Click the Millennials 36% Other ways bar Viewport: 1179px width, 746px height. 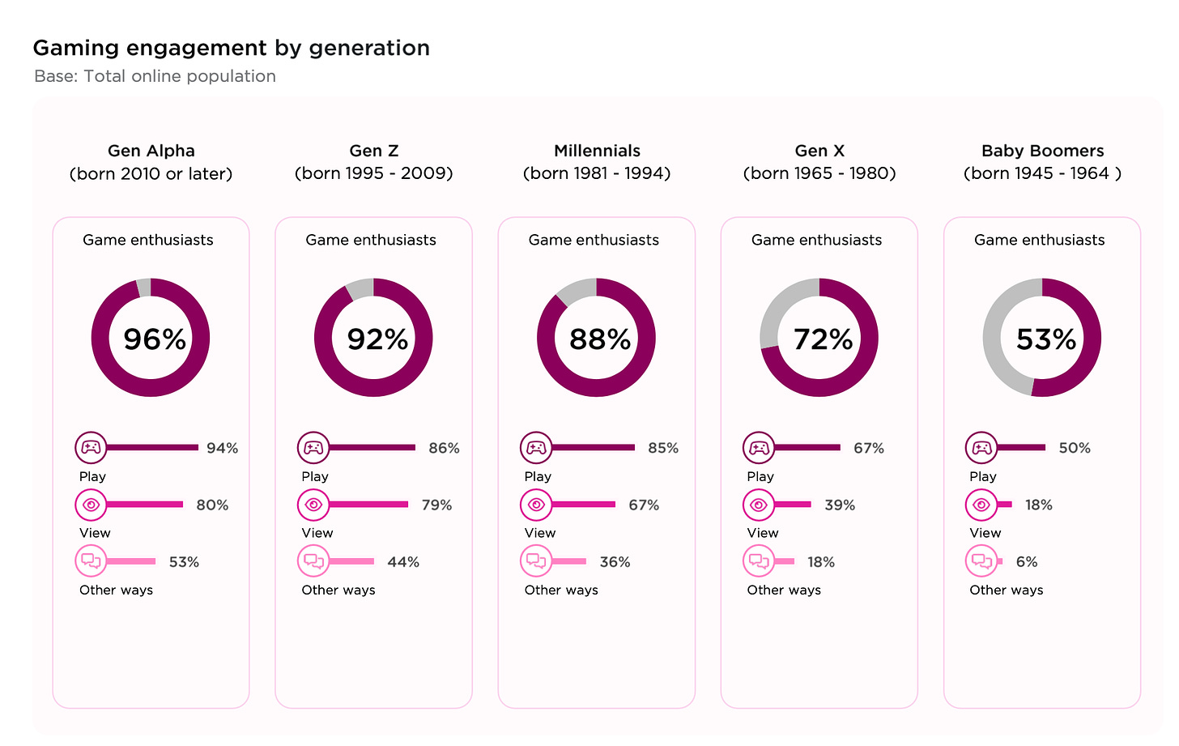click(569, 561)
